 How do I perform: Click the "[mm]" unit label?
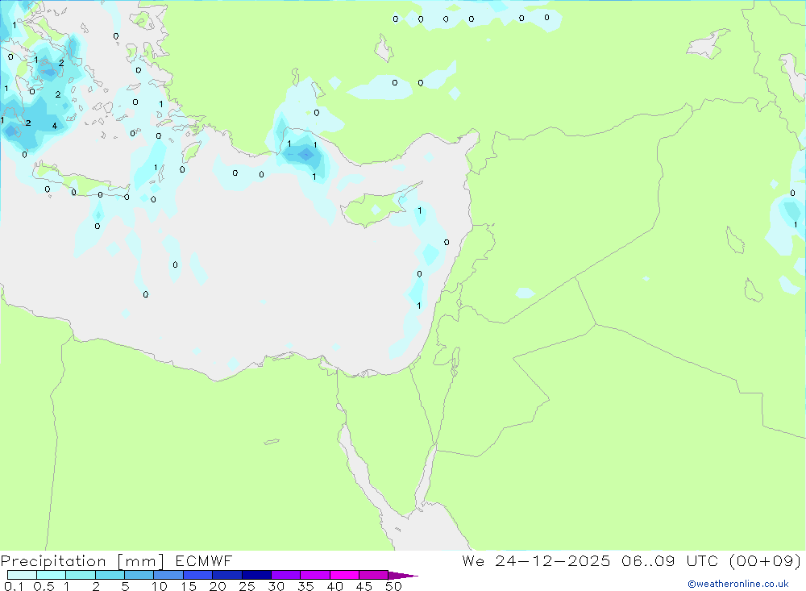(x=141, y=561)
